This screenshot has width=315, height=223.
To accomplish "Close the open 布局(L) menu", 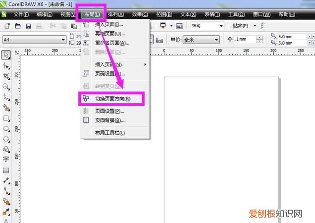I will [x=92, y=14].
